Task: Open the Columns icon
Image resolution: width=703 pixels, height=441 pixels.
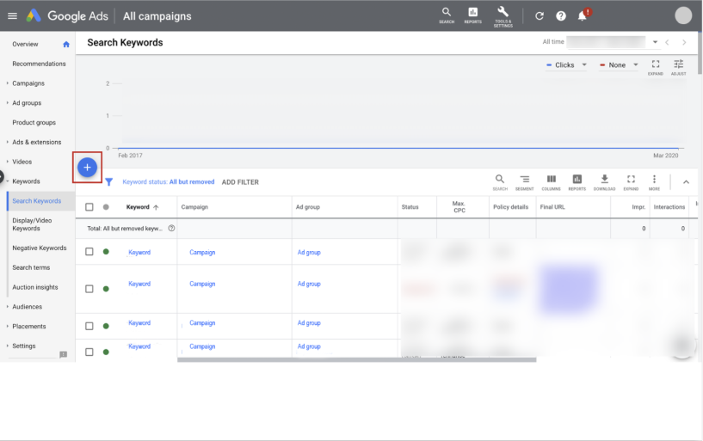Action: [x=551, y=182]
